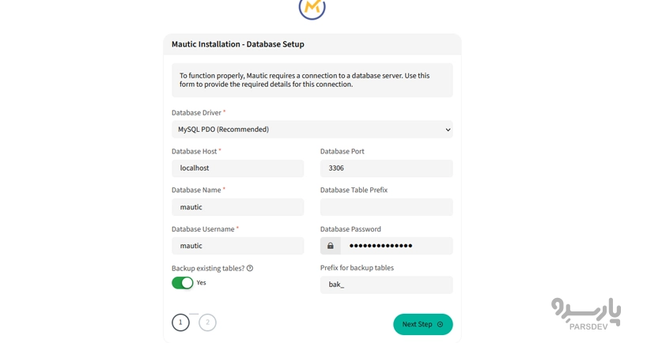647x343 pixels.
Task: Click the Prefix for backup tables field
Action: coord(386,285)
